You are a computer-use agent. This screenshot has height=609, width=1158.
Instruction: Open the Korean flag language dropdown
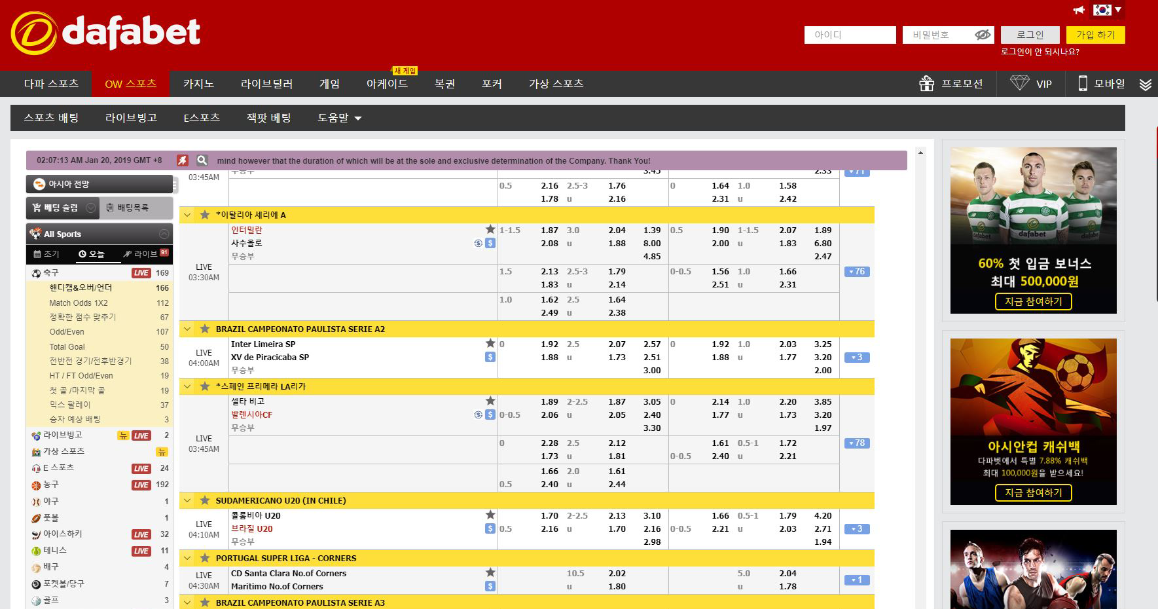[x=1107, y=10]
